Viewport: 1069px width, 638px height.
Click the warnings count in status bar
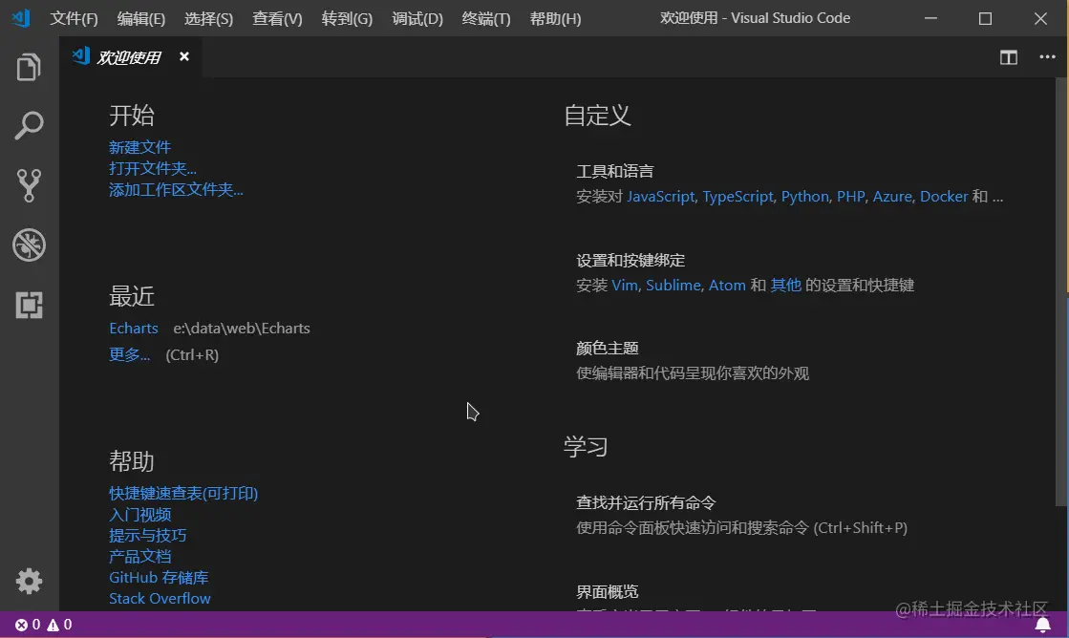59,625
